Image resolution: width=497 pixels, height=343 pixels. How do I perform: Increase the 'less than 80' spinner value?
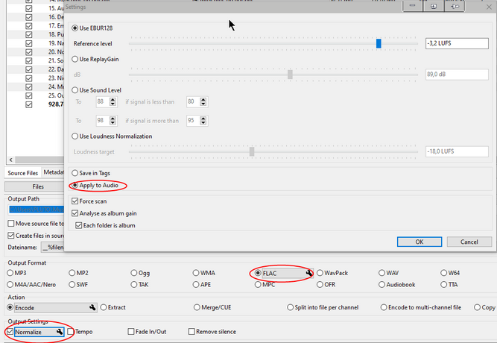203,100
